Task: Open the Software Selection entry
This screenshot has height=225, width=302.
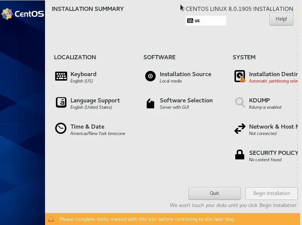Action: (179, 103)
